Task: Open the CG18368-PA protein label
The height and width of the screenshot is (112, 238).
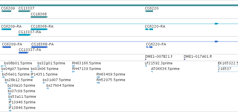Action: [43, 44]
